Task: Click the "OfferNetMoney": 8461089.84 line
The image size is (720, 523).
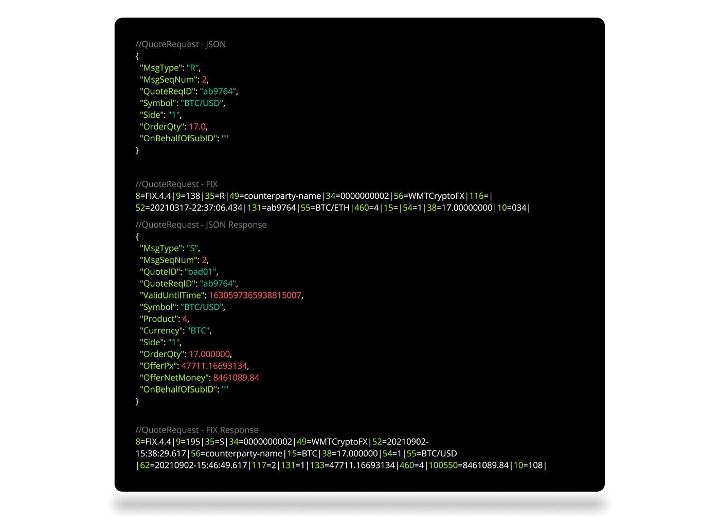Action: 200,378
